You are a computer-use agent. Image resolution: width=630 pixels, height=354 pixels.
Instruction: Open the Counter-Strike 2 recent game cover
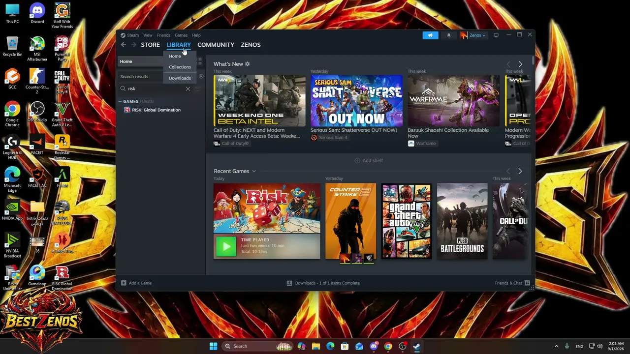tap(350, 221)
